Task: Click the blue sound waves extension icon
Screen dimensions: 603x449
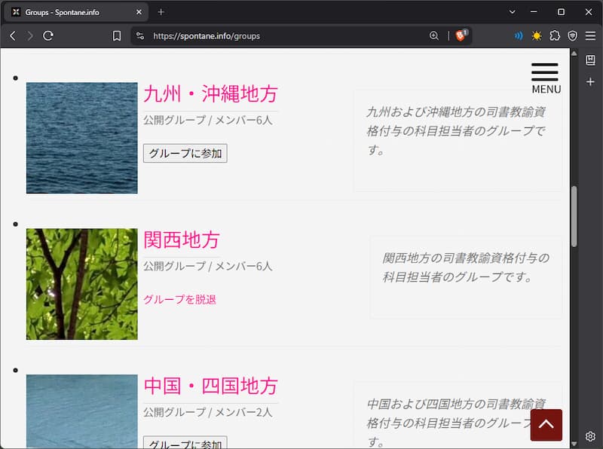Action: point(519,35)
